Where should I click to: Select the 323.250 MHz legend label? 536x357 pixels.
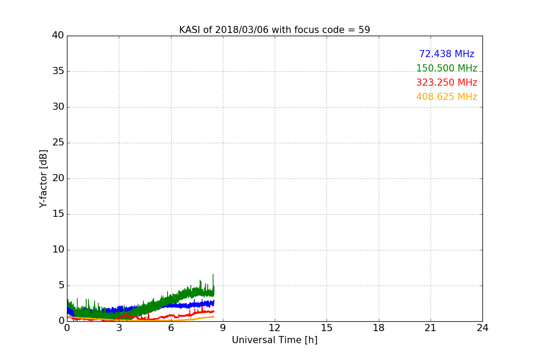click(x=447, y=83)
